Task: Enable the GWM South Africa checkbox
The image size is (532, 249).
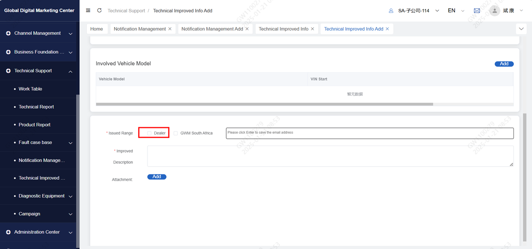Action: click(x=176, y=133)
